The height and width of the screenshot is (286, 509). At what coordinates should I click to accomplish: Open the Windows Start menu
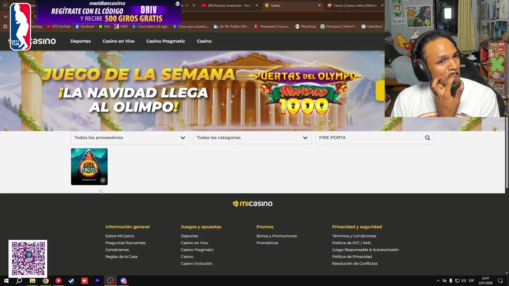click(x=6, y=281)
